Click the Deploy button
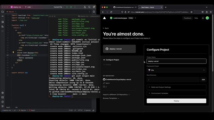214x120 pixels. pos(176,101)
